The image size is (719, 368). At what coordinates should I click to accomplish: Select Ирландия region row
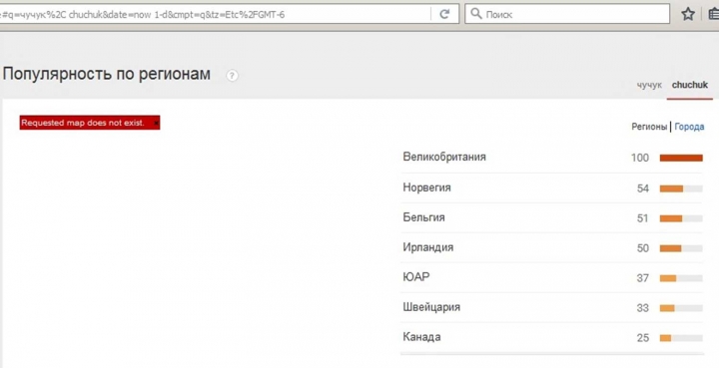coord(552,247)
